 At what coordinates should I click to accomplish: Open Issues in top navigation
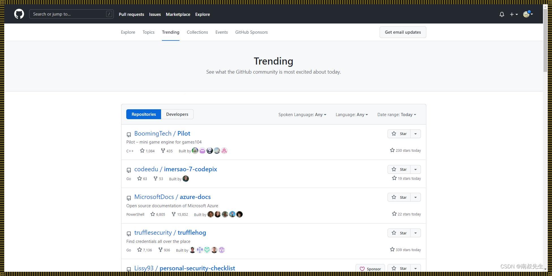[155, 14]
